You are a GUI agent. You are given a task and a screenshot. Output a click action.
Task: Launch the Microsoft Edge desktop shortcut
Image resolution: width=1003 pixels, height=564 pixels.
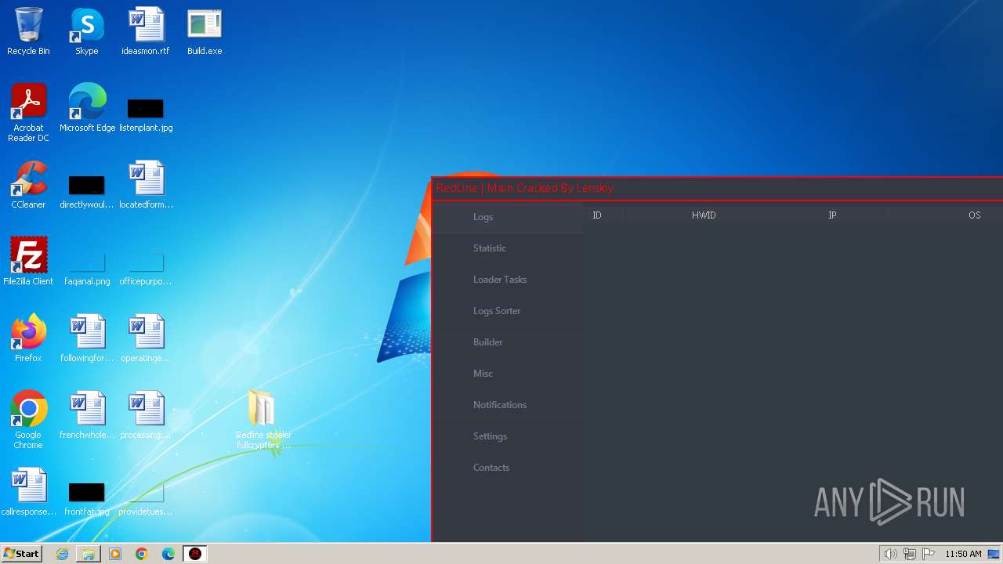click(x=87, y=108)
